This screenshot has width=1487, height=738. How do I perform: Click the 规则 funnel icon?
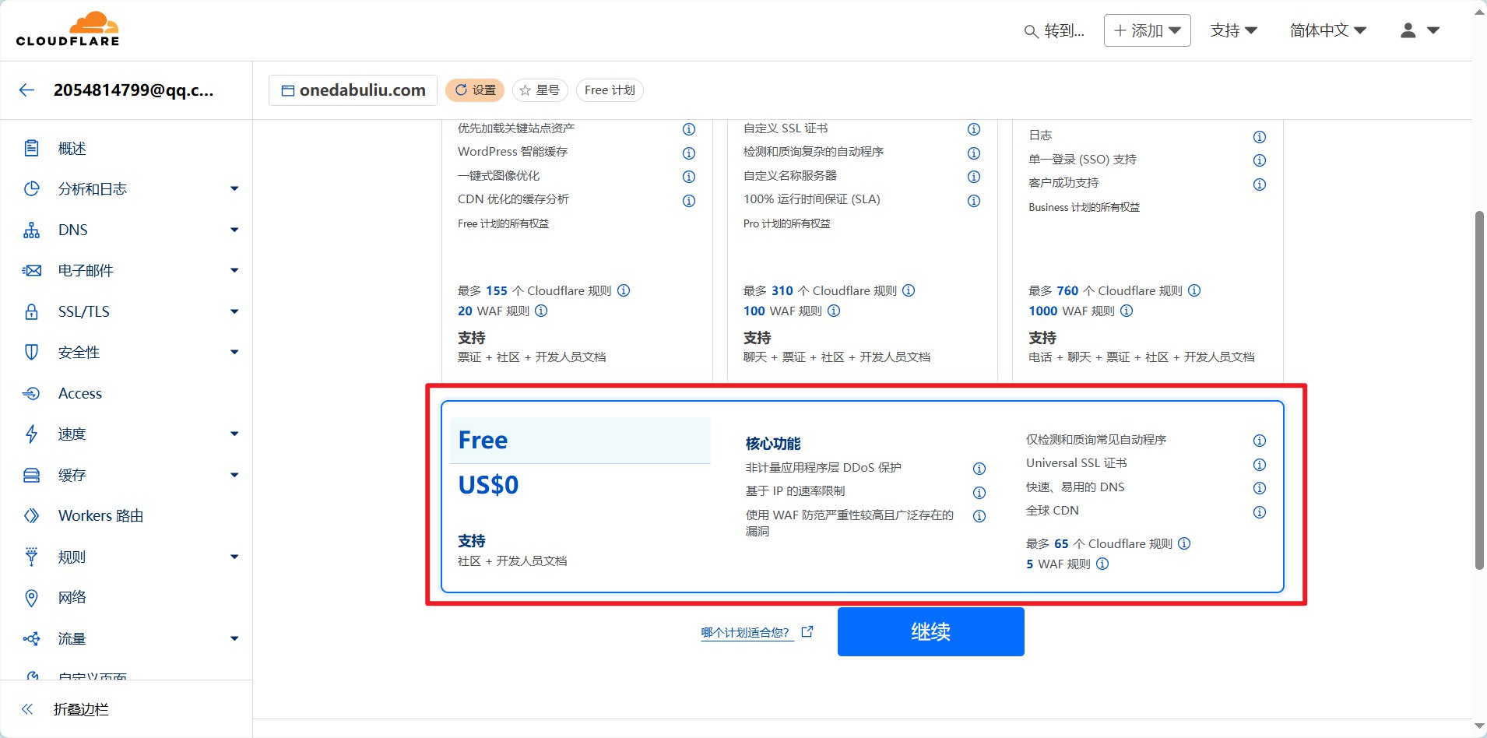pyautogui.click(x=31, y=557)
